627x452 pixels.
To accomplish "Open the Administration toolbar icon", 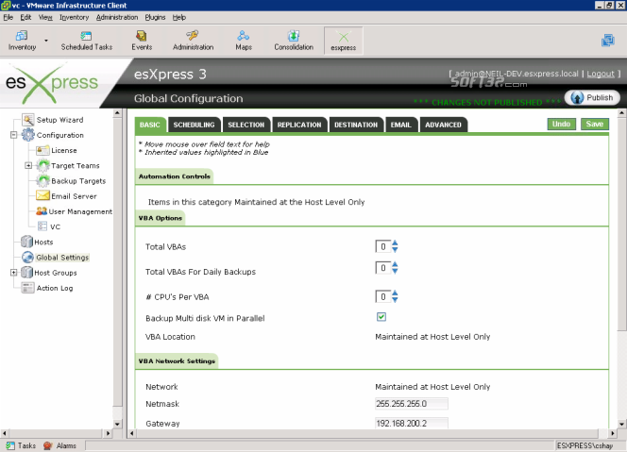I will 193,41.
